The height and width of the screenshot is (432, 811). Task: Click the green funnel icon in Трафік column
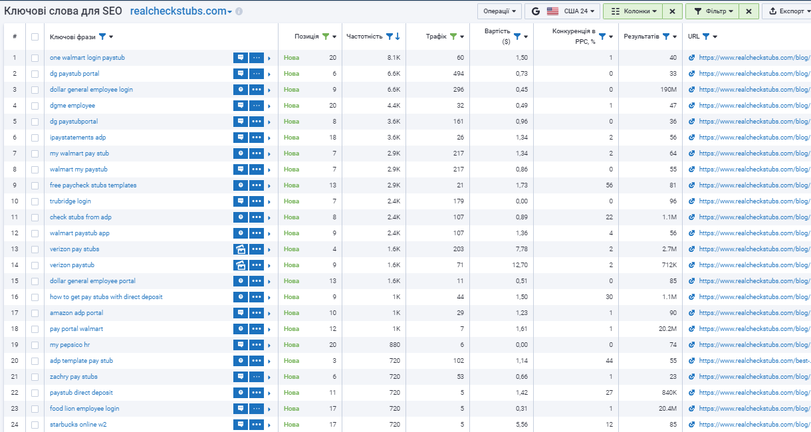click(x=453, y=37)
